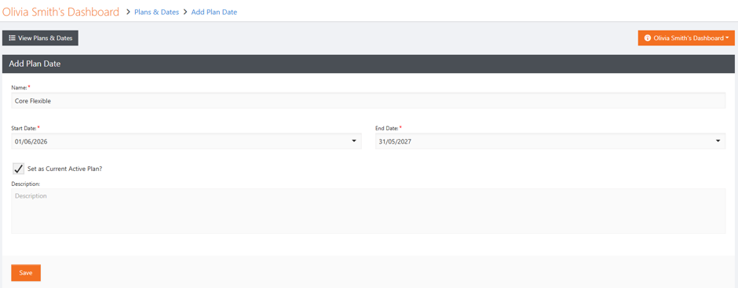Image resolution: width=738 pixels, height=288 pixels.
Task: Click the View Plans & Dates button
Action: [41, 38]
